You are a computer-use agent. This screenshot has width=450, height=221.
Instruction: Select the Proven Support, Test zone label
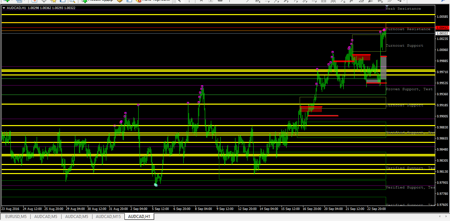point(409,89)
